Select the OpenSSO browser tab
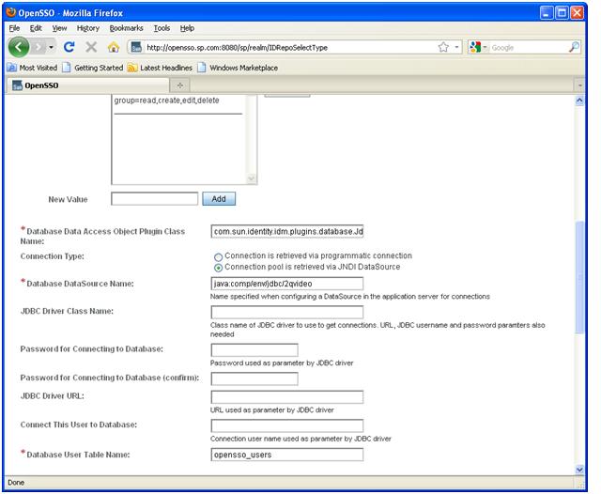601x494 pixels. (87, 85)
